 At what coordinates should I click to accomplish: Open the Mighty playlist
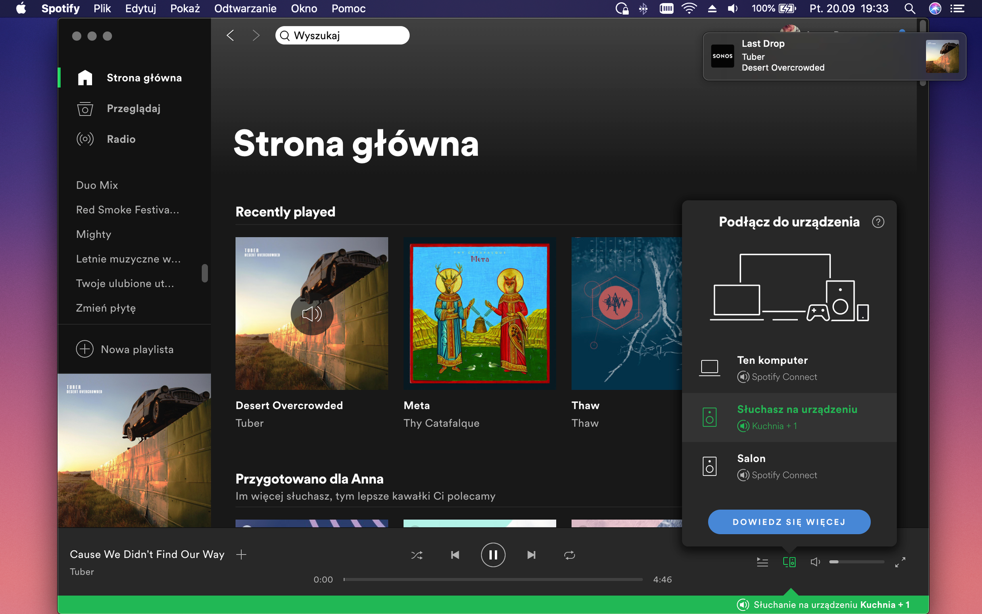93,235
